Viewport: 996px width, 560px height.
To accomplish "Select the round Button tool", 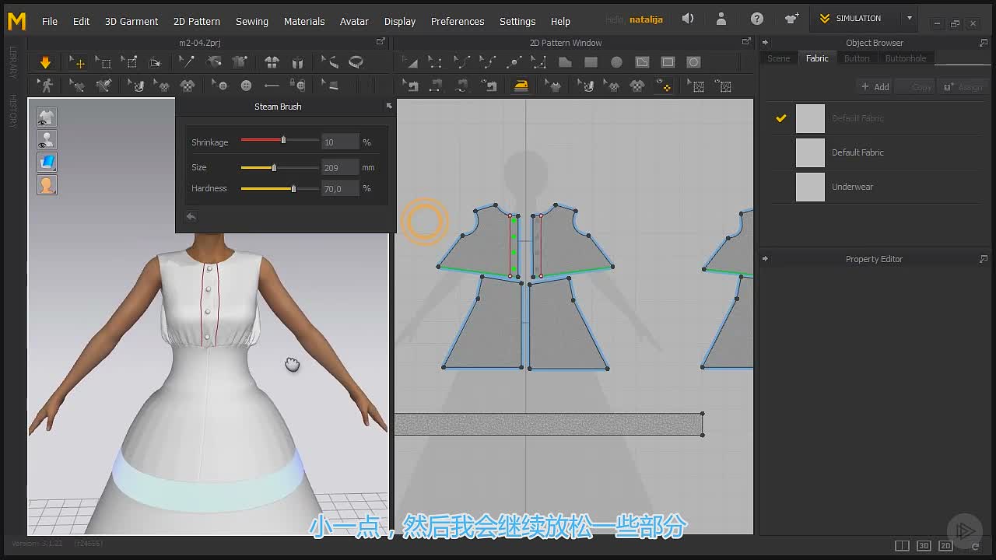I will point(247,86).
